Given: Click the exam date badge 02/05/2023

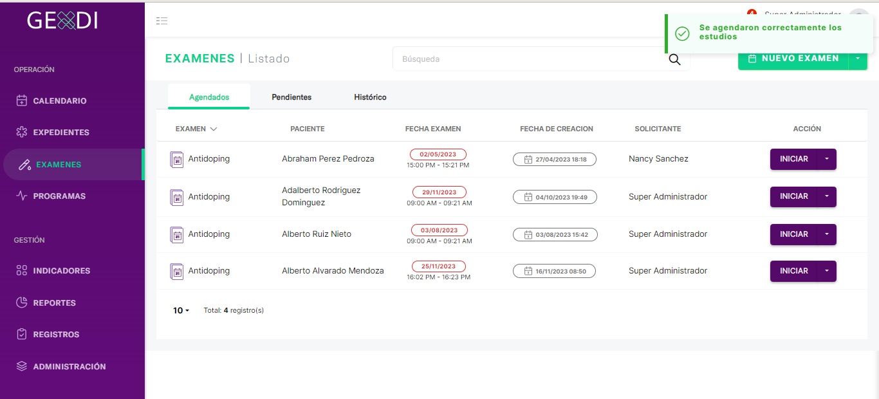Looking at the screenshot, I should click(x=438, y=154).
